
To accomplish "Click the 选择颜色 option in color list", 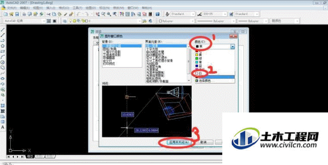I will 214,81.
